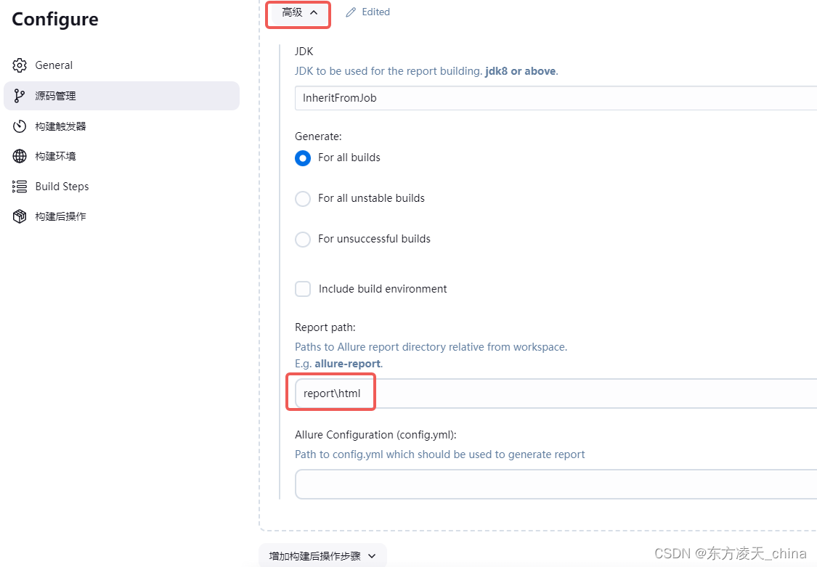Click the 构建后操作 package icon

click(x=19, y=216)
